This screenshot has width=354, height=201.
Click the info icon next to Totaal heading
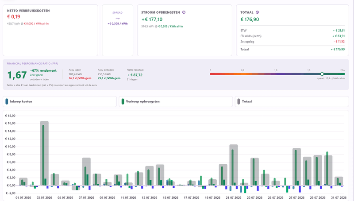(x=257, y=12)
